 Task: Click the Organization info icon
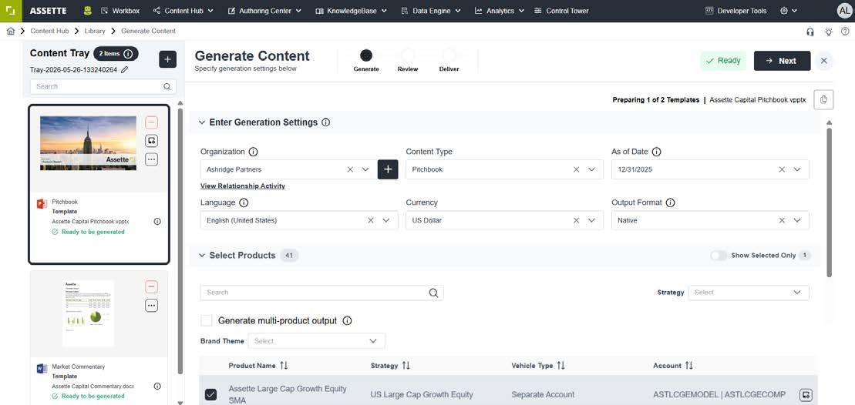click(x=253, y=152)
